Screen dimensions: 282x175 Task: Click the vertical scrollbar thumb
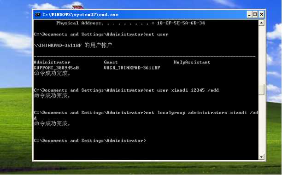[261, 89]
